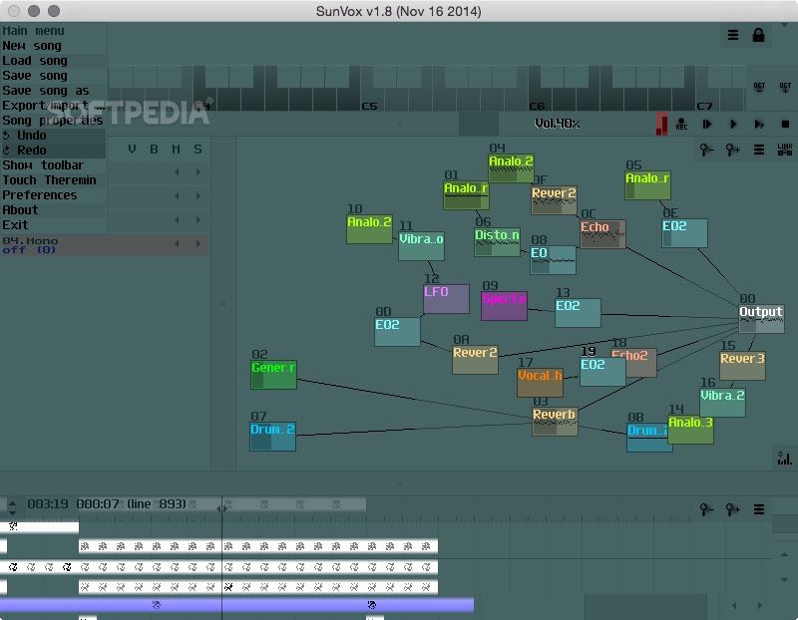Choose Save song menu entry
This screenshot has width=798, height=620.
[x=53, y=76]
